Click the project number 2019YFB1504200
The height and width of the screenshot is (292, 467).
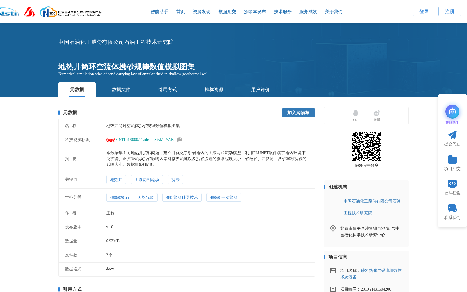pyautogui.click(x=376, y=289)
